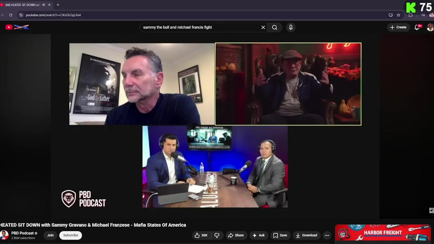This screenshot has height=244, width=434.
Task: Like the video with thumbs up
Action: point(201,235)
